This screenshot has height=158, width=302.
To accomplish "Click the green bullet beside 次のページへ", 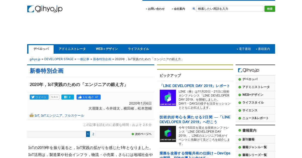I will (133, 134).
